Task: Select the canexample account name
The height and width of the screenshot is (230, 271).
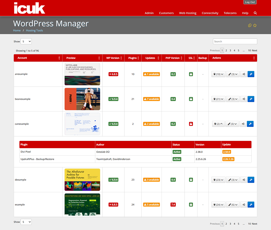Action: pyautogui.click(x=22, y=124)
